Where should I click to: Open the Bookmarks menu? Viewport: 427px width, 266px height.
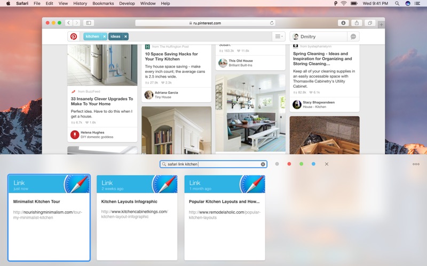(x=103, y=3)
